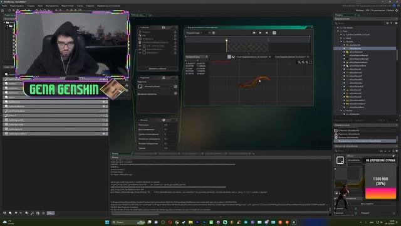Open File Explorer from the taskbar
This screenshot has width=401, height=226.
point(190,222)
